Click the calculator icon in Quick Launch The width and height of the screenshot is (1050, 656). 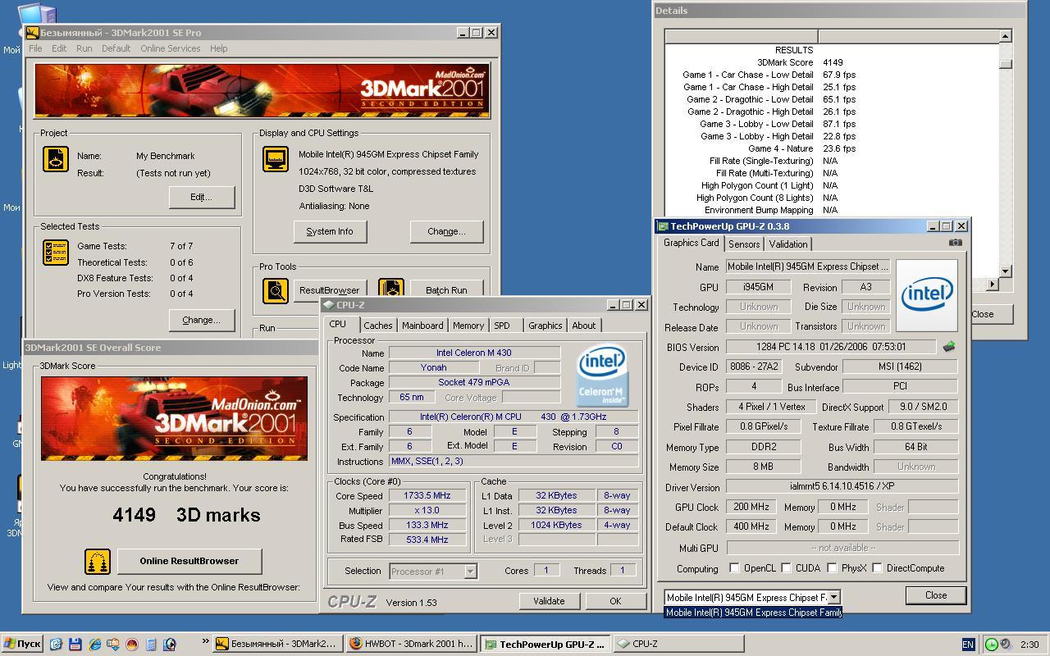click(150, 644)
